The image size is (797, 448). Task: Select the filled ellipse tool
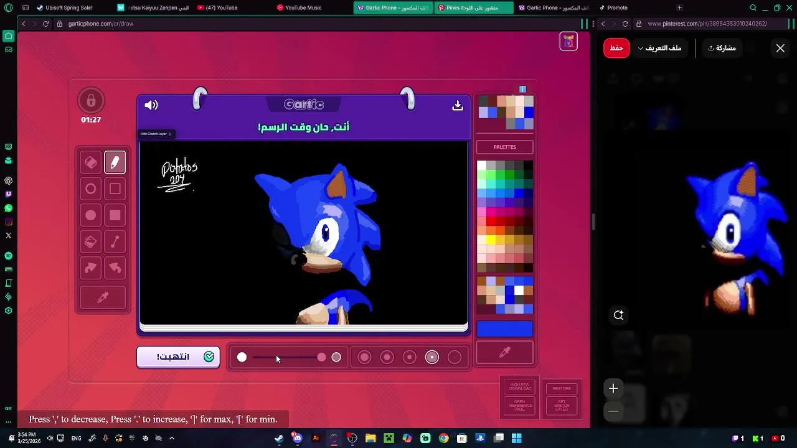(x=91, y=215)
